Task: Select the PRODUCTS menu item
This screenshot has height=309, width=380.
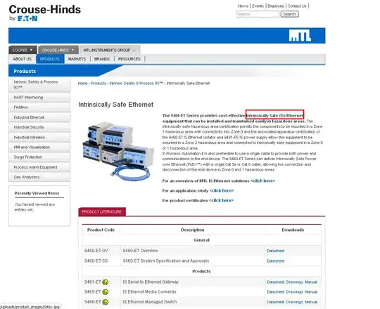Action: [x=50, y=59]
